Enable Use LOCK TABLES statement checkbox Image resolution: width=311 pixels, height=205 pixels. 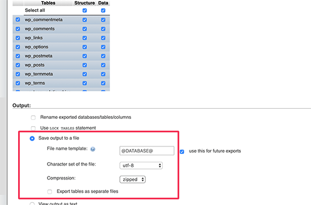33,128
